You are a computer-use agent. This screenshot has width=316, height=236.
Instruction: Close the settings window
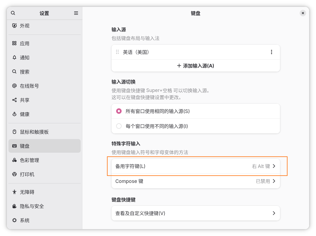(303, 13)
